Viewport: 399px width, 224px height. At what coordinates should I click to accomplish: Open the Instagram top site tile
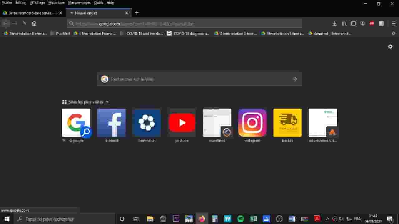point(252,123)
